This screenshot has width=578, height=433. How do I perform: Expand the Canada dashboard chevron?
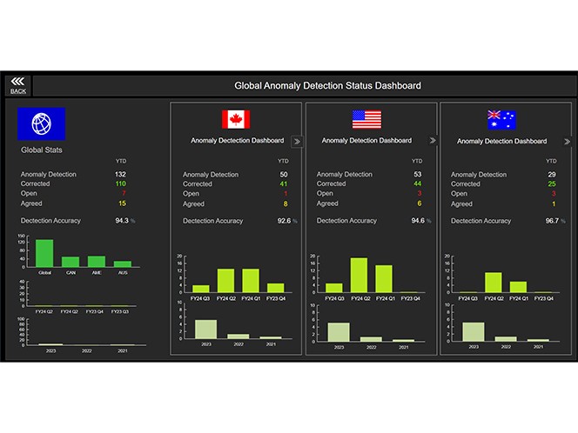pos(296,141)
